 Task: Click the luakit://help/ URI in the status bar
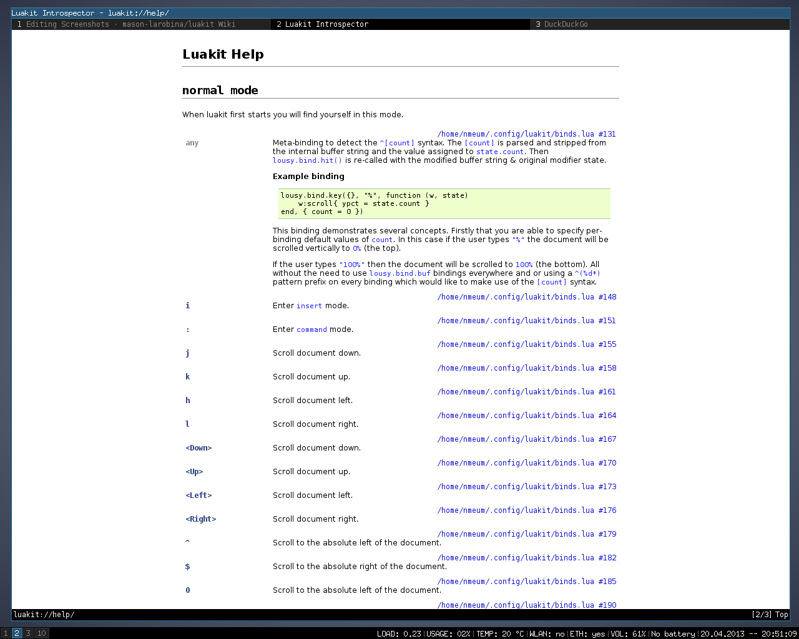tap(44, 615)
